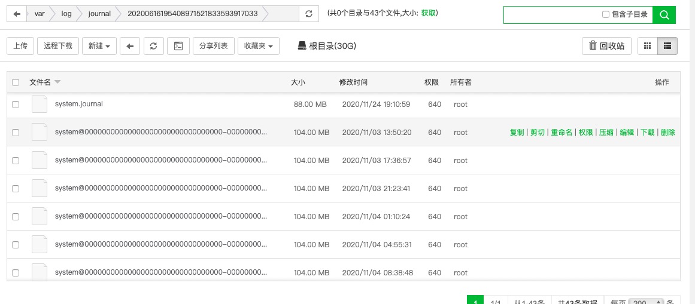Click the toolbar back arrow button
Viewport: 695px width, 304px height.
click(x=130, y=46)
